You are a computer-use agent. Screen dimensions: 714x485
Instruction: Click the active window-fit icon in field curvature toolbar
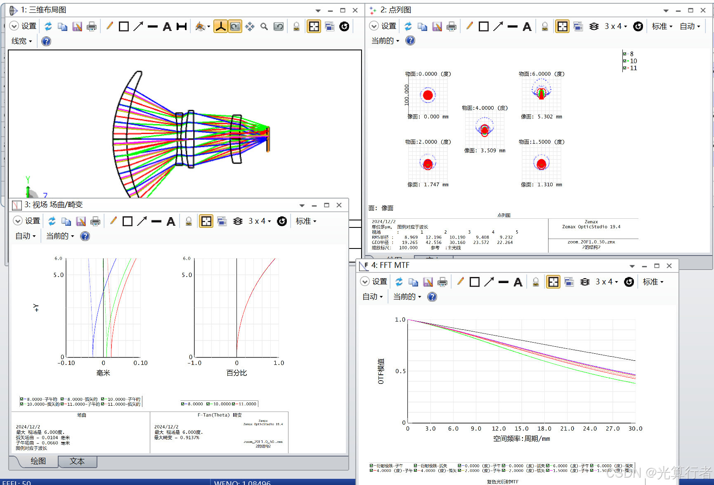click(x=206, y=221)
